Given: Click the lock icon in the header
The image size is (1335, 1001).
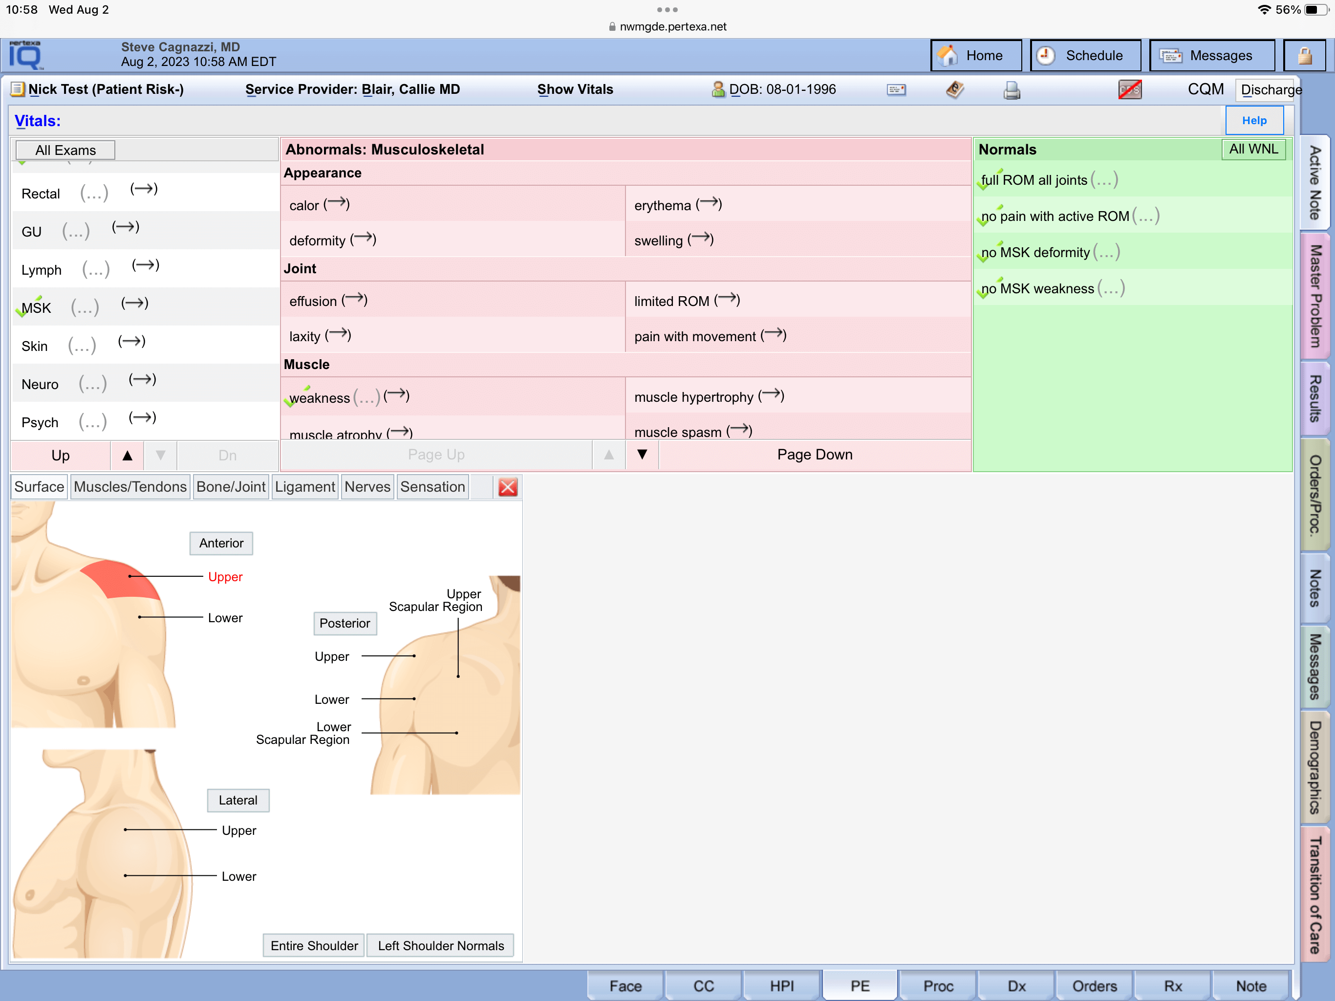Looking at the screenshot, I should coord(1304,56).
